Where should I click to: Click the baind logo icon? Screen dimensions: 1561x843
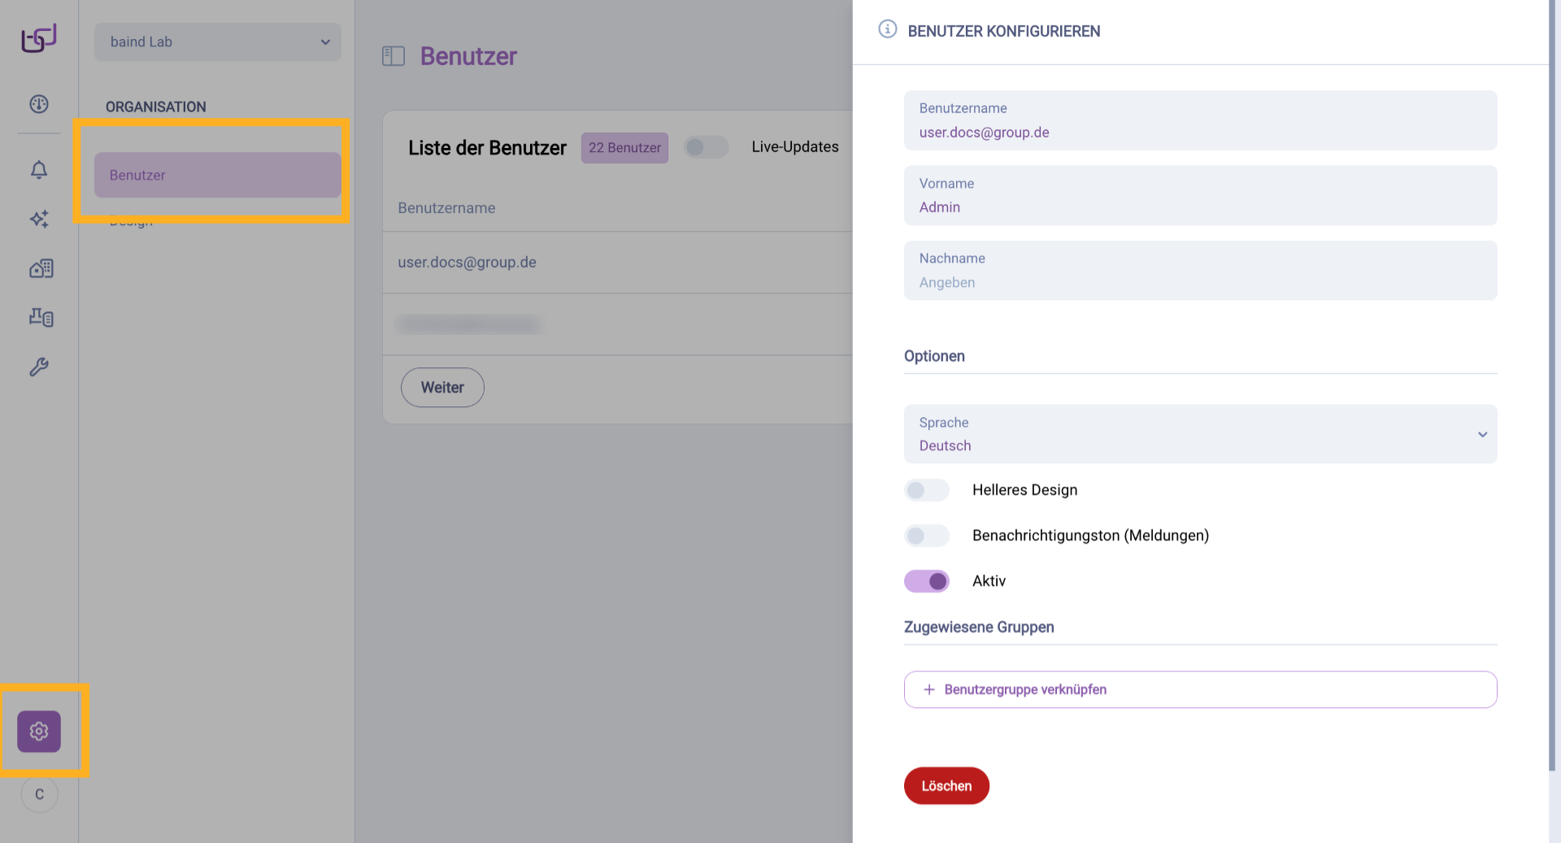38,38
